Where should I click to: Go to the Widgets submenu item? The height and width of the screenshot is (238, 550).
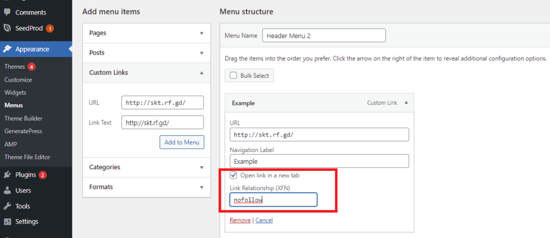tap(16, 92)
